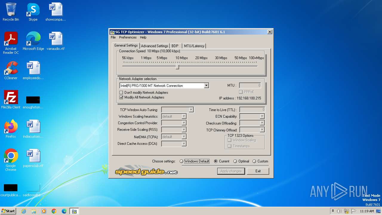The width and height of the screenshot is (382, 215).
Task: Toggle the PPPoE checkbox
Action: tap(241, 92)
